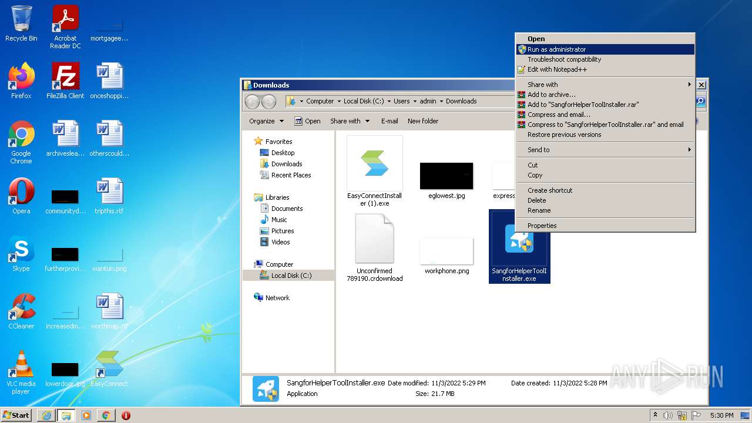Click Opera icon in taskbar
The width and height of the screenshot is (752, 423).
pos(126,415)
